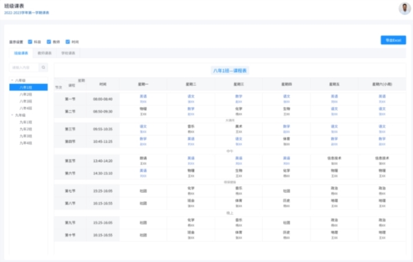Uncheck the 时间 display checkbox

click(x=67, y=42)
